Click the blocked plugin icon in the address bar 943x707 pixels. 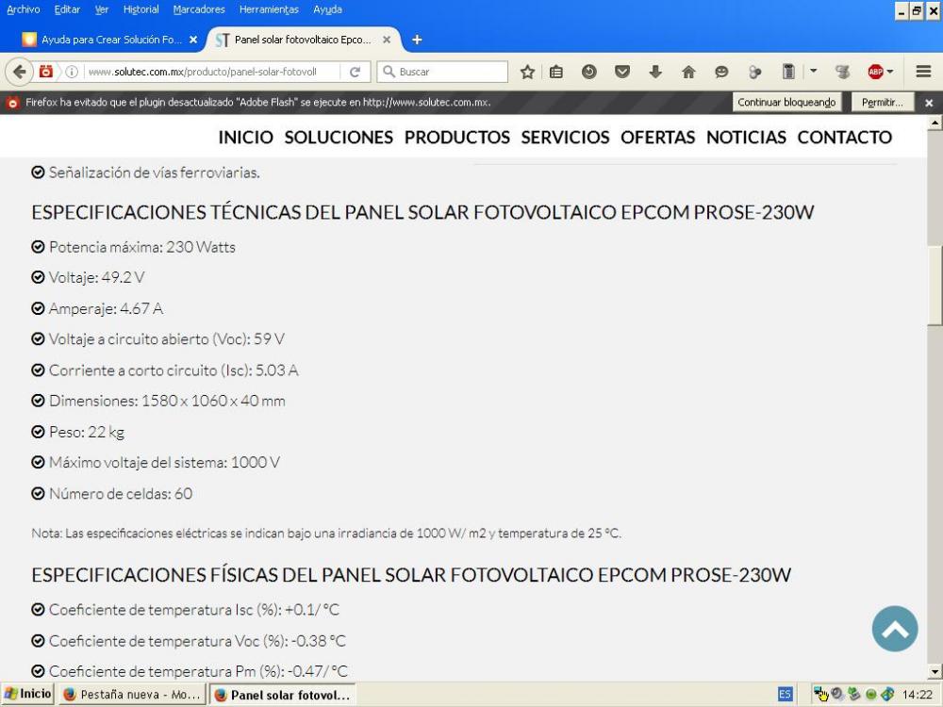(45, 72)
